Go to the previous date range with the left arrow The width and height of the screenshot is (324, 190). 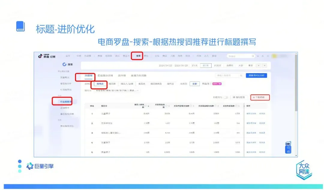tap(259, 65)
